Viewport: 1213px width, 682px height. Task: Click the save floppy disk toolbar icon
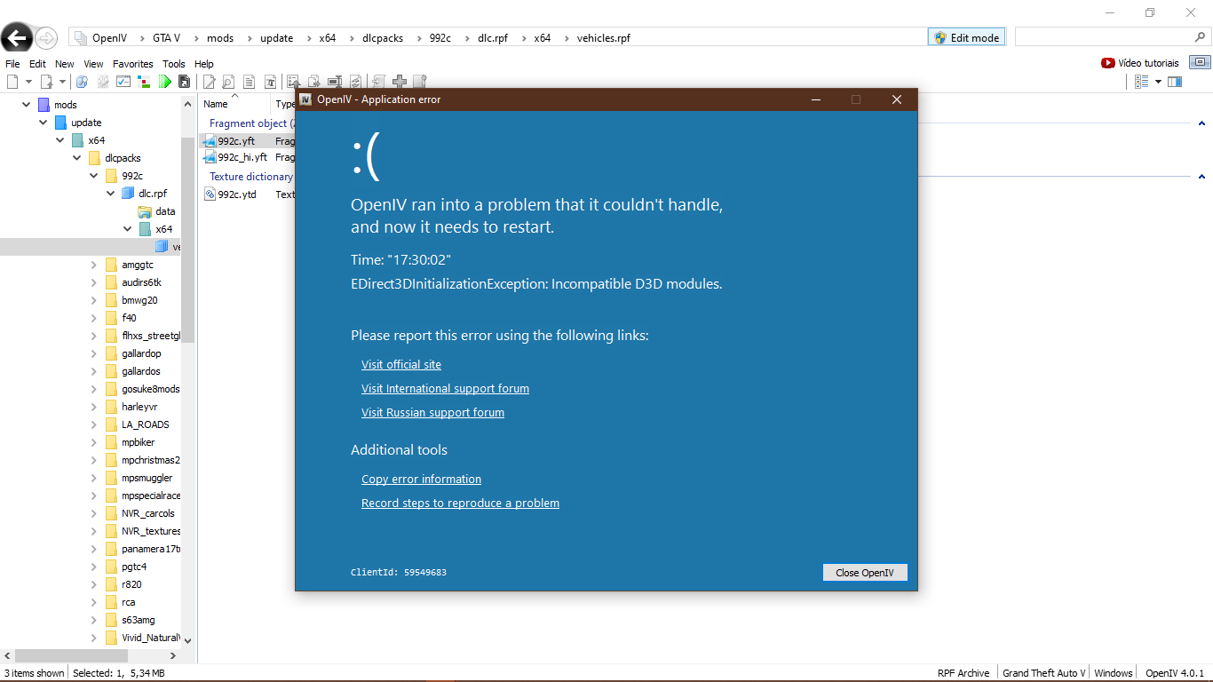(x=184, y=82)
